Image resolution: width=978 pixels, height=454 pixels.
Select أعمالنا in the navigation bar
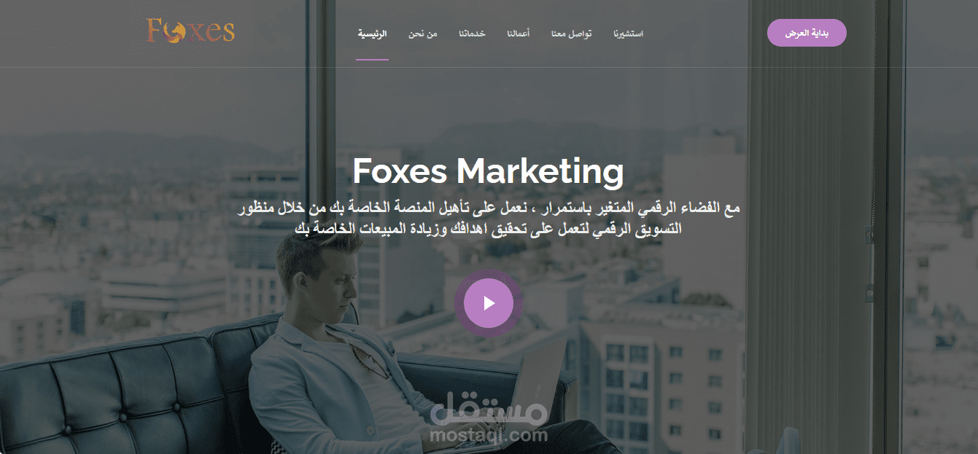[x=519, y=34]
